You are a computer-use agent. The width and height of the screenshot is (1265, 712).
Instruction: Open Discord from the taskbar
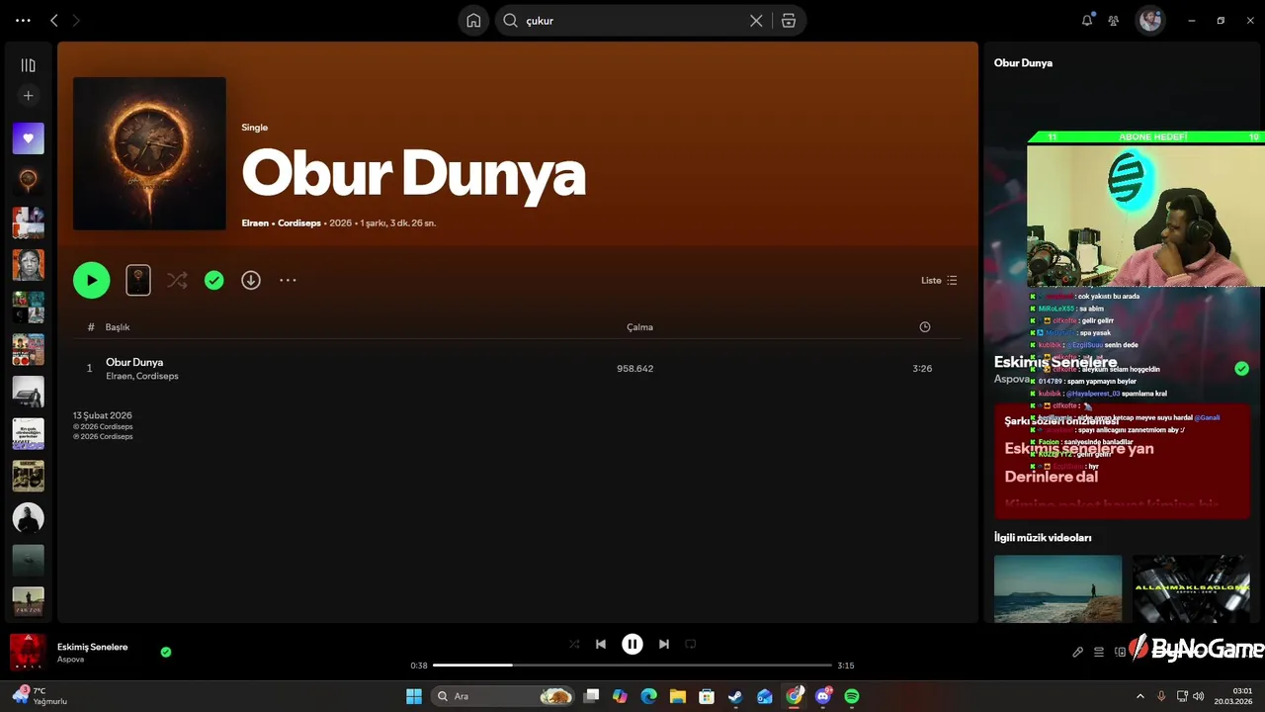[x=823, y=696]
